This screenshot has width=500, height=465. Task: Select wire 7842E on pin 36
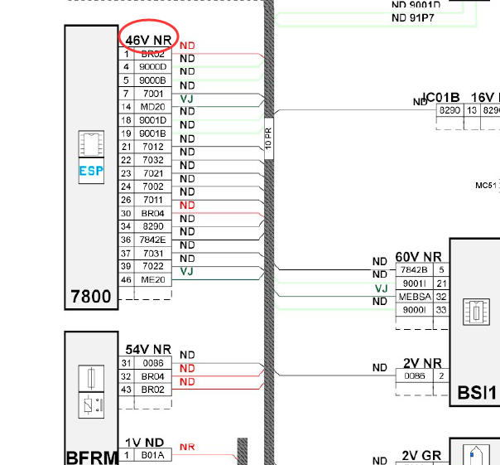[x=153, y=240]
